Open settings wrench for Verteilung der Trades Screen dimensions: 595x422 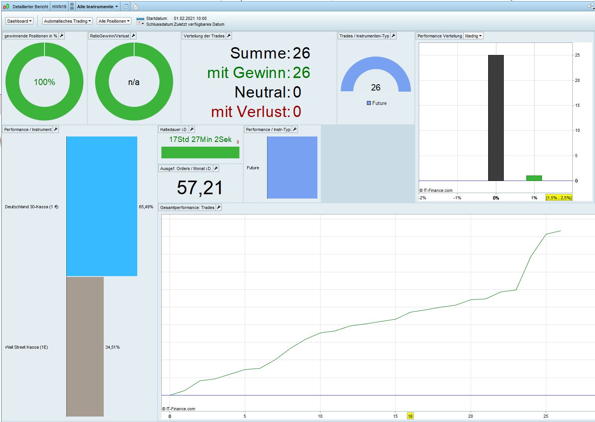[229, 36]
